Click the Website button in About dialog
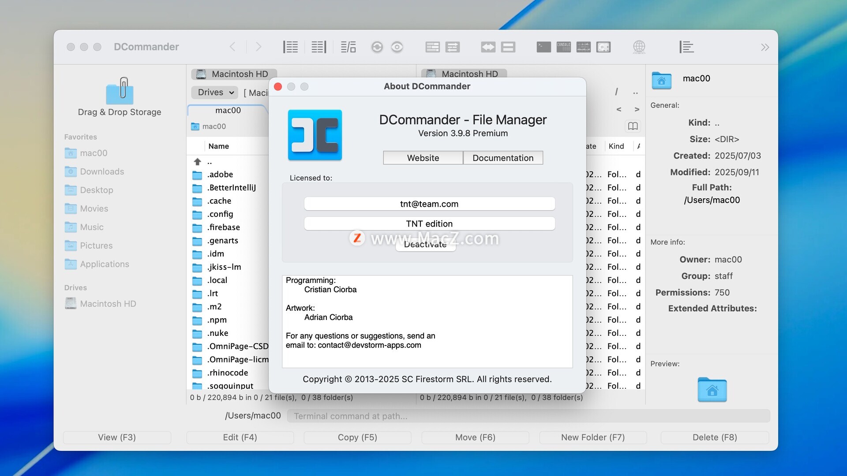This screenshot has width=847, height=476. (423, 158)
